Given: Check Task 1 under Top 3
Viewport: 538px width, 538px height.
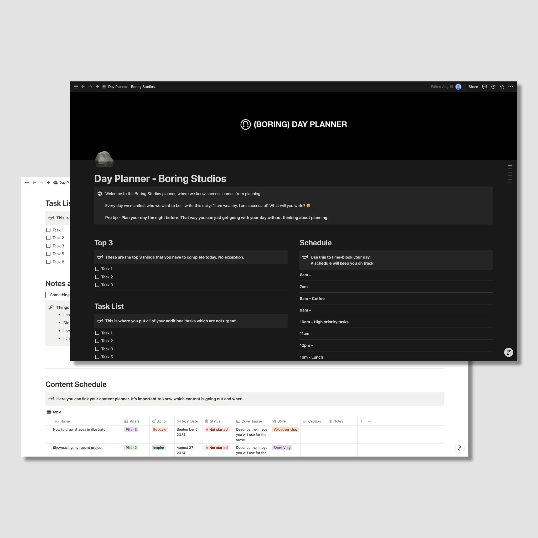Looking at the screenshot, I should point(97,269).
